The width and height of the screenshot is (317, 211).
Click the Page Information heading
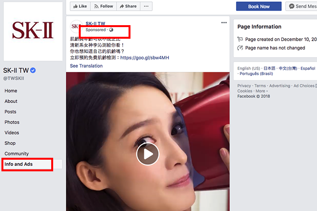pyautogui.click(x=259, y=27)
